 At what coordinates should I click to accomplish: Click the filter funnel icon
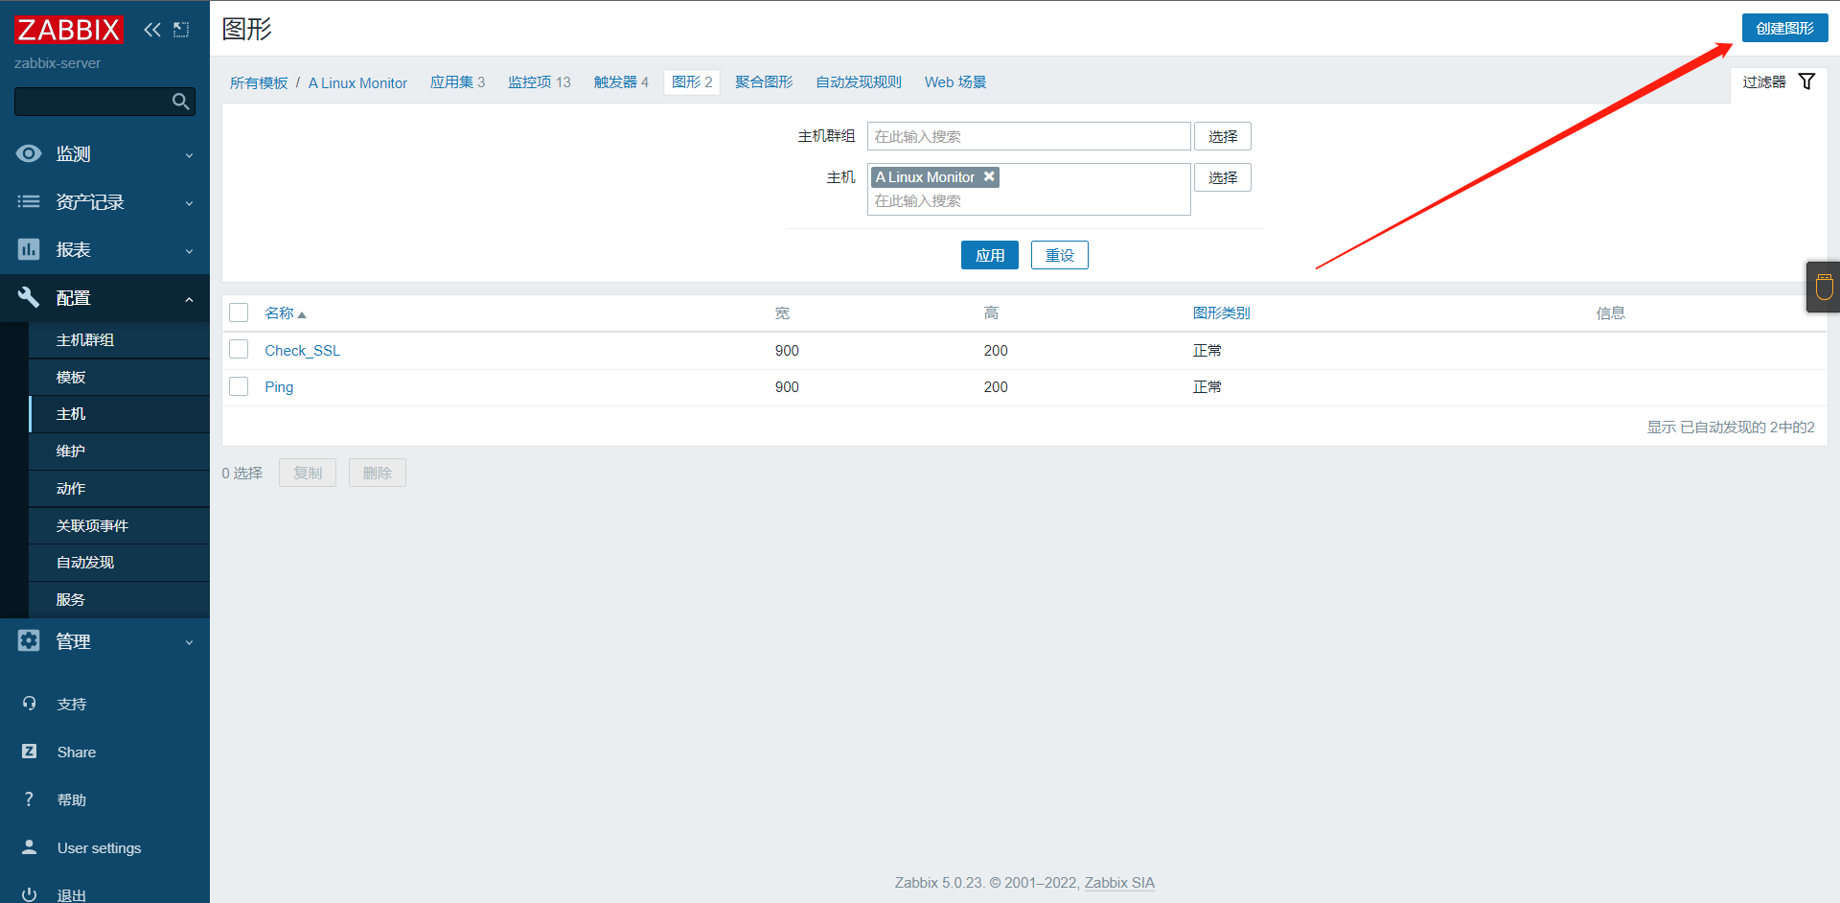[x=1806, y=81]
